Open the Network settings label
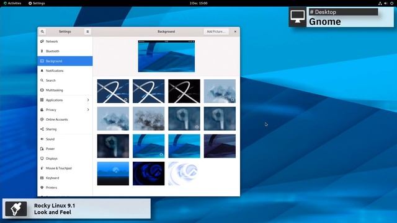The width and height of the screenshot is (397, 223). (x=52, y=42)
